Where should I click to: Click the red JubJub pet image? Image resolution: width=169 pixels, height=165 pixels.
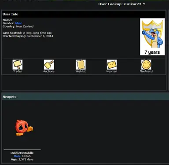click(x=24, y=128)
